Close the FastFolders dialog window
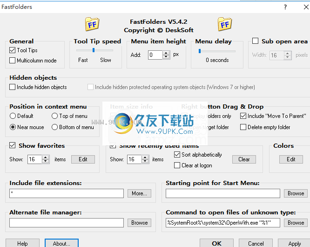The height and width of the screenshot is (247, 310). click(x=306, y=7)
